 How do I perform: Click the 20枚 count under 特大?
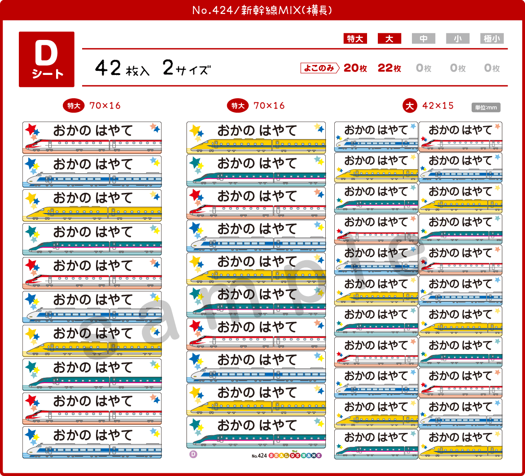coord(355,68)
